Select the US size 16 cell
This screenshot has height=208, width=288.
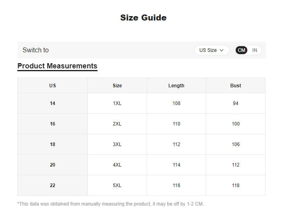[52, 124]
